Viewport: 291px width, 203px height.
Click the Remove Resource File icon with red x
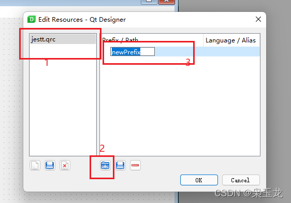tap(65, 165)
